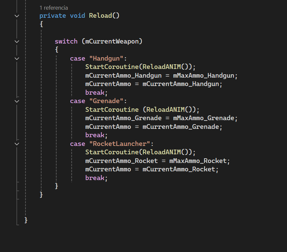The width and height of the screenshot is (287, 252).
Task: Open the "1 referencia" CodeLens link
Action: (x=54, y=8)
